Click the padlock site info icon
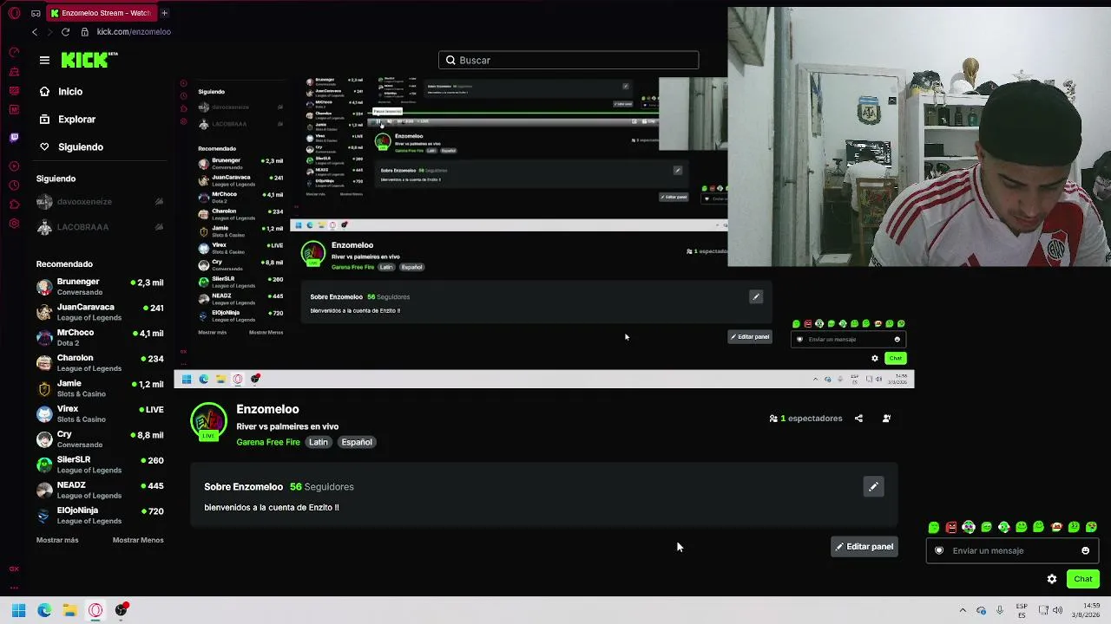The height and width of the screenshot is (624, 1111). (84, 32)
